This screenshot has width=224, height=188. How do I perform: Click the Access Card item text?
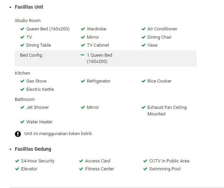[98, 161]
